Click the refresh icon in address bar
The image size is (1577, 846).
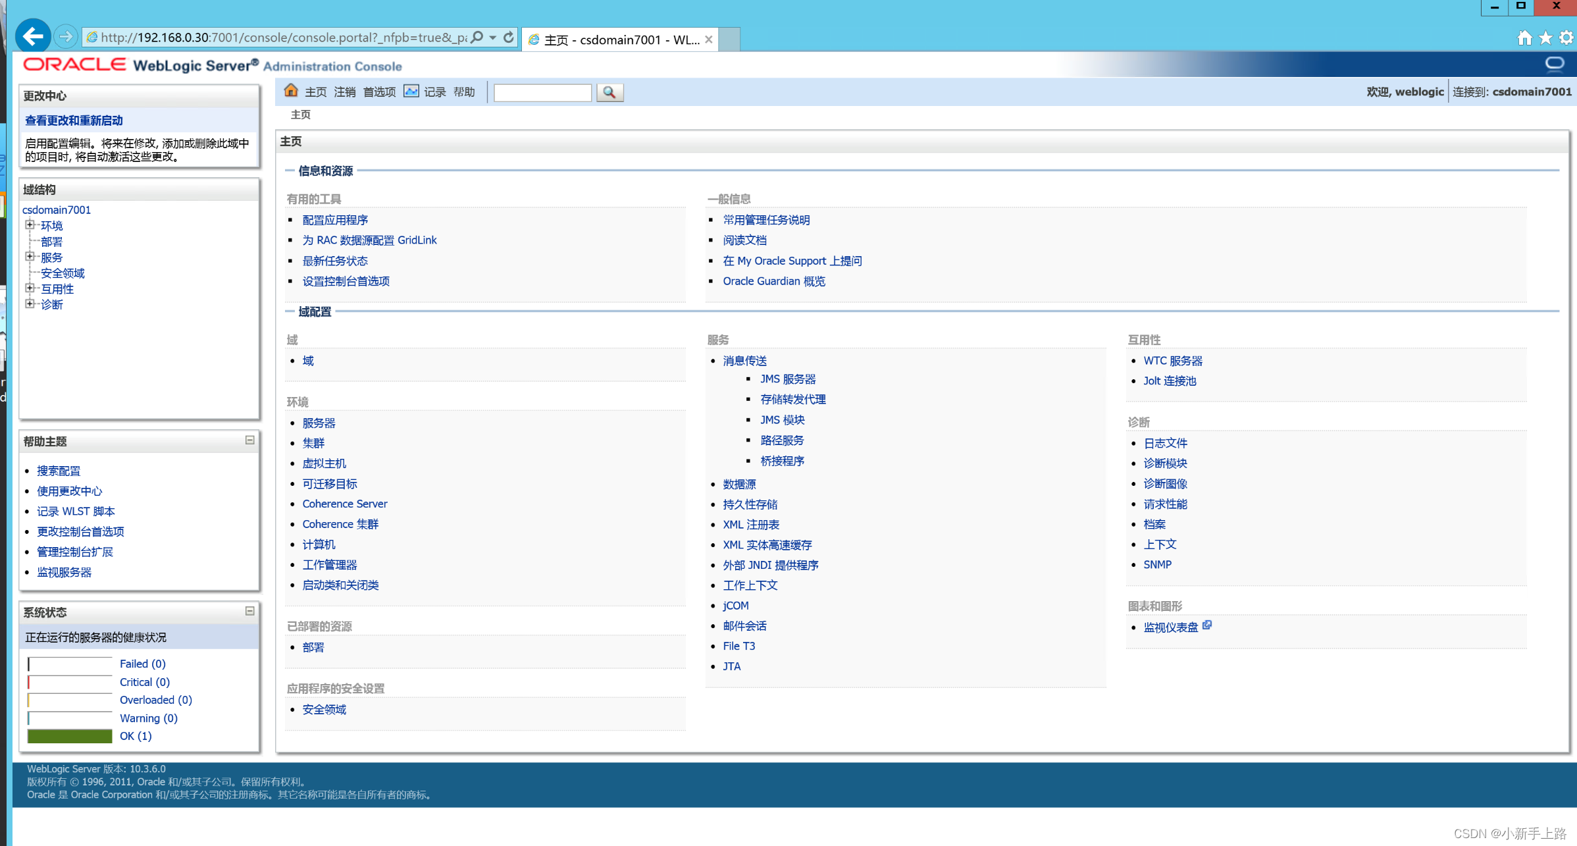click(x=509, y=38)
